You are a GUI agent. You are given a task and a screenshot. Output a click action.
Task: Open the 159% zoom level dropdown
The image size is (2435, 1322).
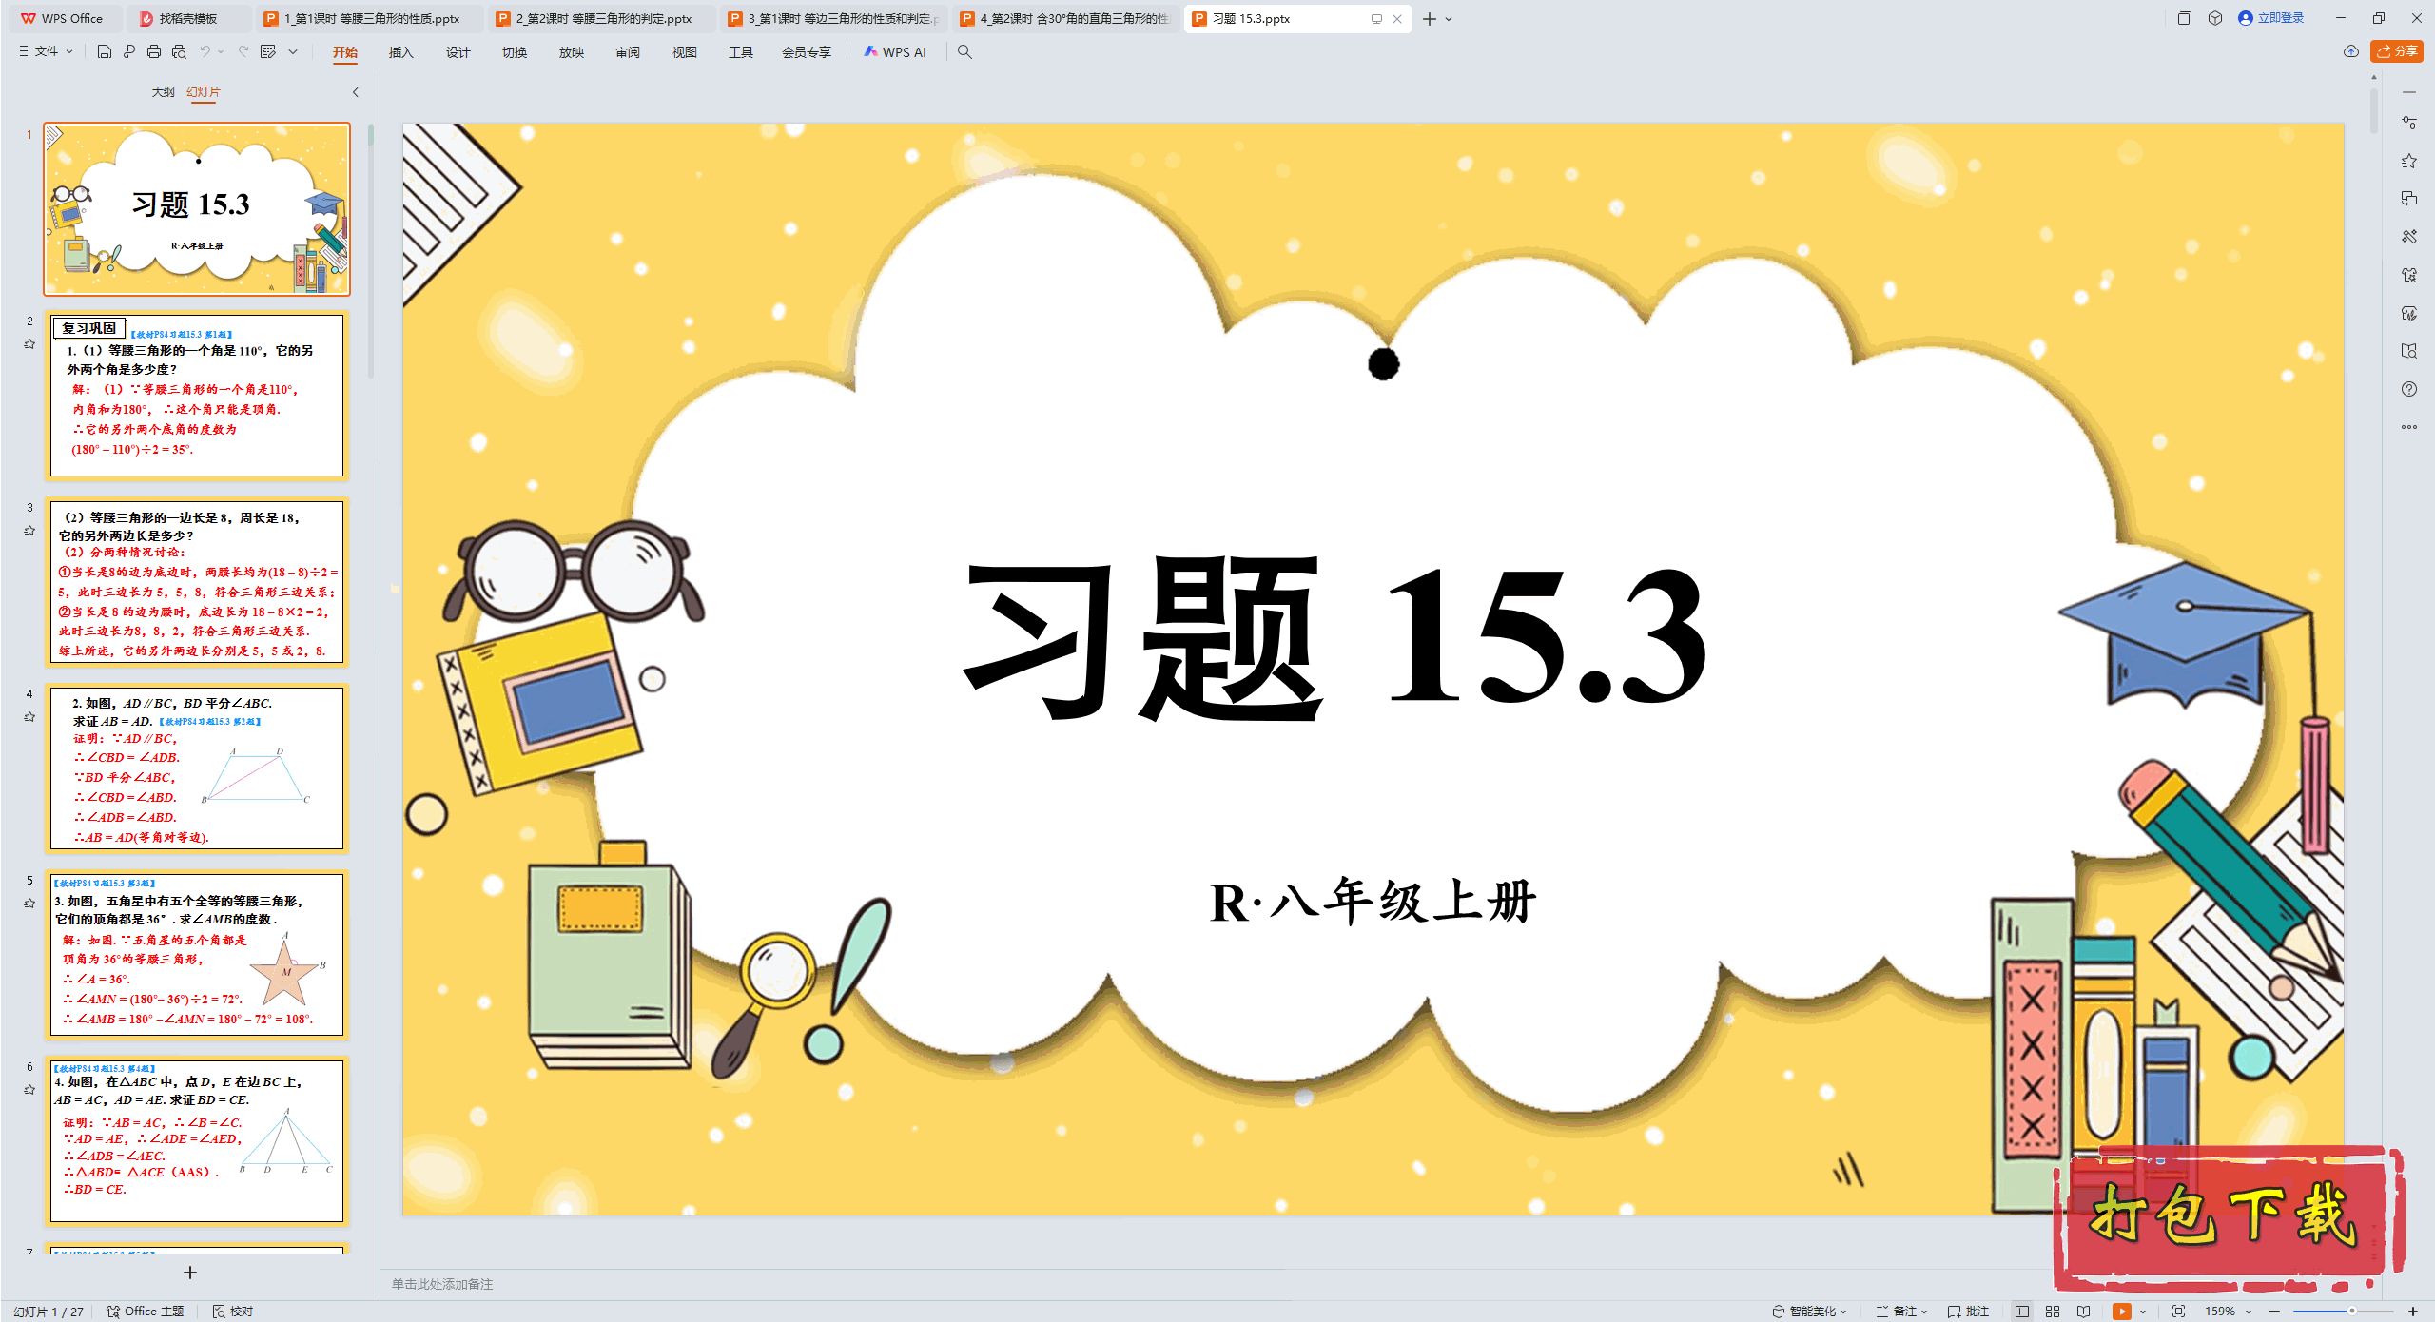[x=2229, y=1312]
